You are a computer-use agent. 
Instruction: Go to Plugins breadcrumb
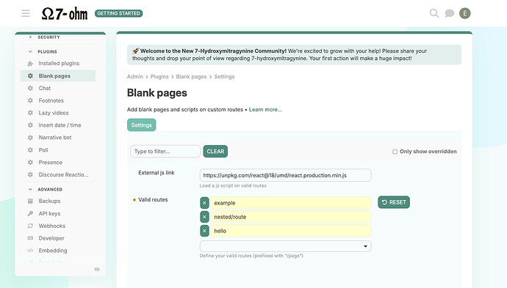click(x=159, y=76)
